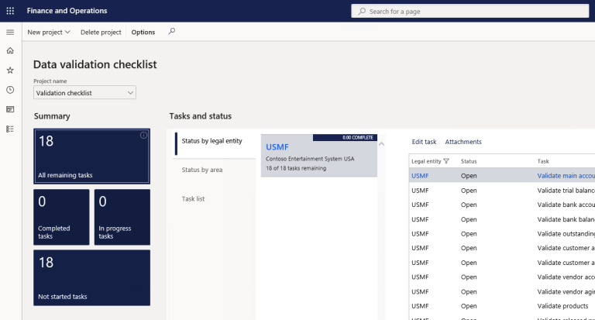Expand the navigation pane hamburger menu
Image resolution: width=595 pixels, height=320 pixels.
10,32
